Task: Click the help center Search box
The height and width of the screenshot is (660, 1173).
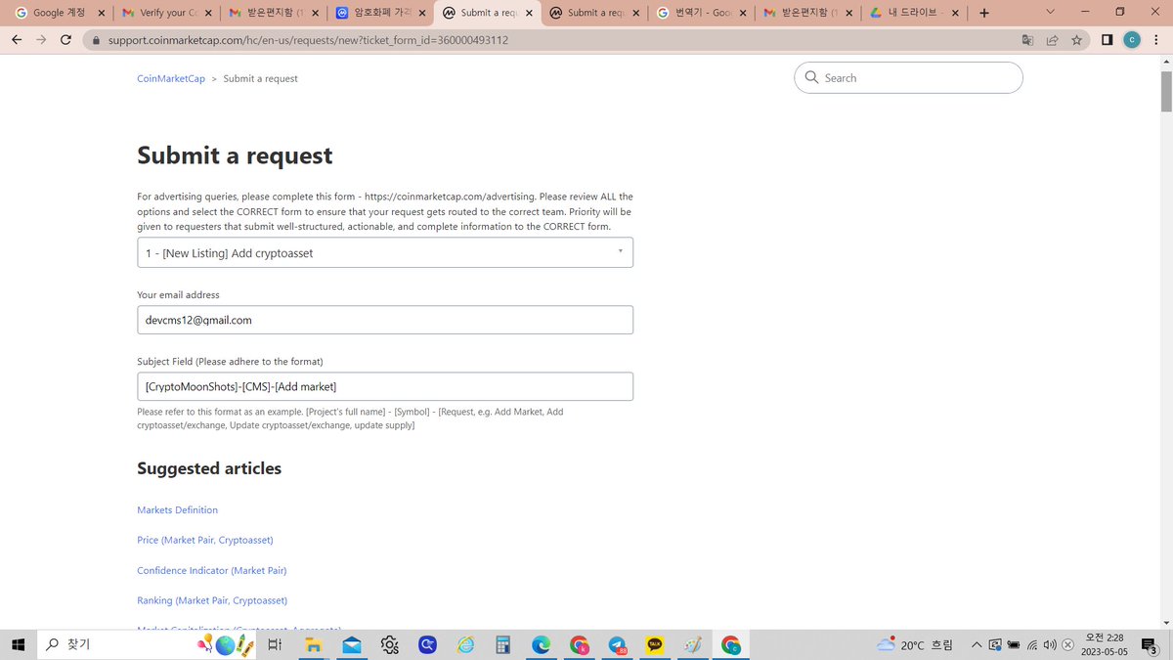Action: pos(908,77)
